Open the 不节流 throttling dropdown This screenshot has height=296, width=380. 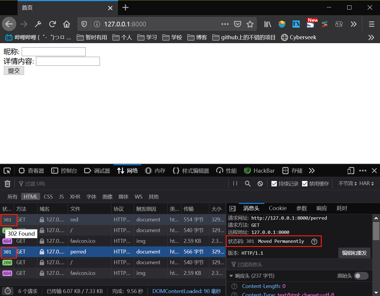point(347,184)
